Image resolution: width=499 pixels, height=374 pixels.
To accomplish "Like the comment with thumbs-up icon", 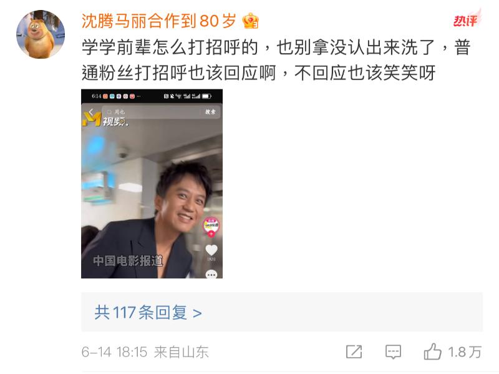I will pos(432,352).
